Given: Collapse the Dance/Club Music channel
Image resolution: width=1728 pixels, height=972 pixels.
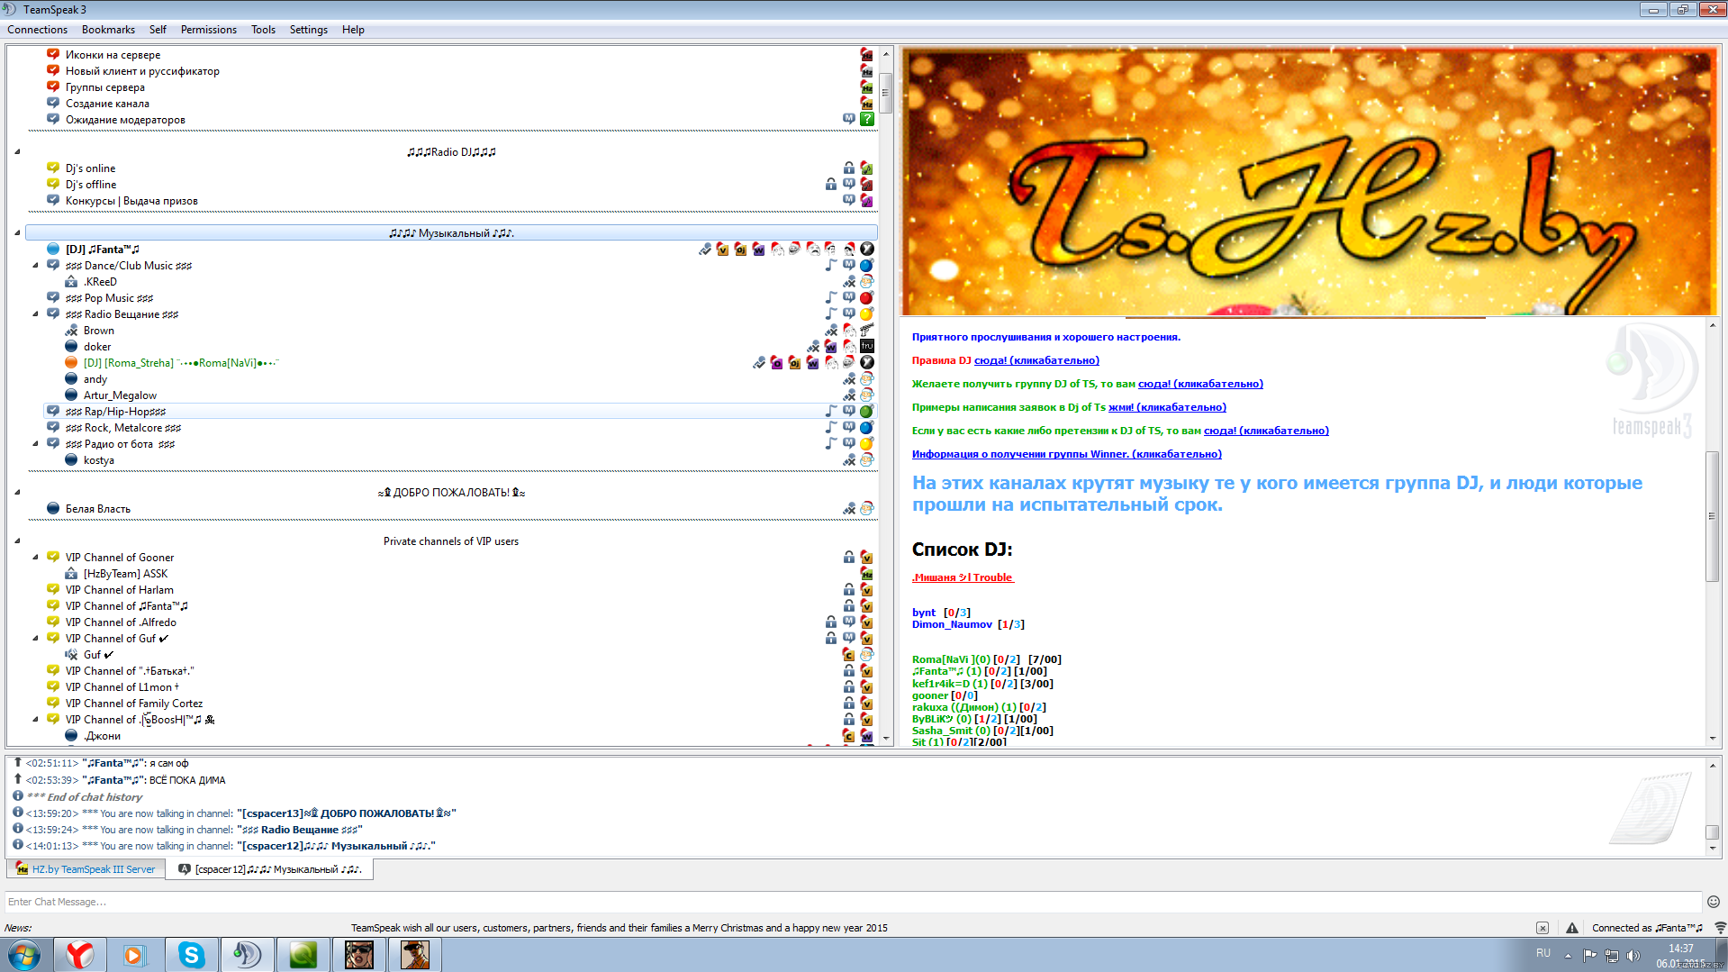Looking at the screenshot, I should (35, 266).
